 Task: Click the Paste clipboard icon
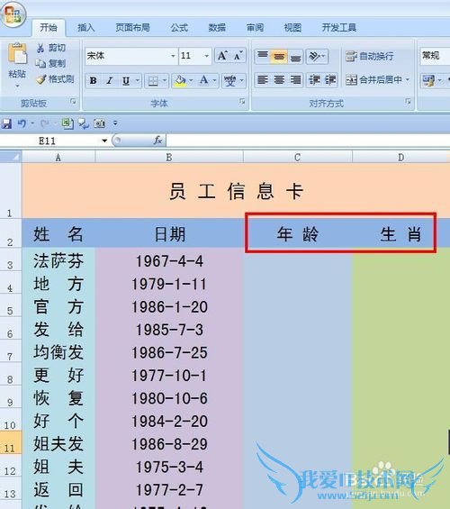pyautogui.click(x=17, y=54)
